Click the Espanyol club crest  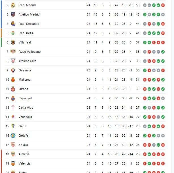pos(13,98)
